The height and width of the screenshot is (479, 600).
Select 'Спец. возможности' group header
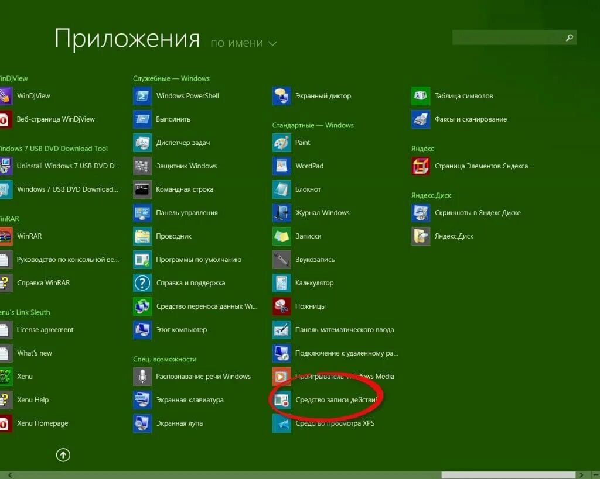(165, 360)
